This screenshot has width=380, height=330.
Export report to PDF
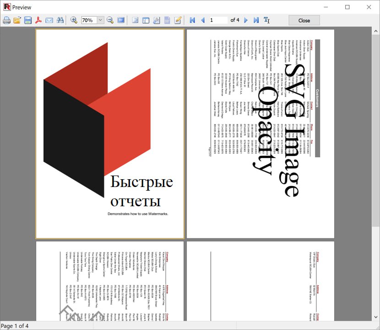[x=39, y=20]
